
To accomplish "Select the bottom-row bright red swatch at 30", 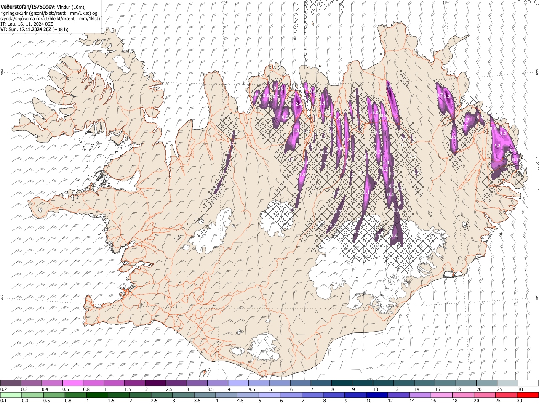I will pos(527,395).
